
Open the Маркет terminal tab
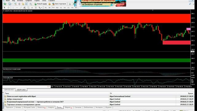pyautogui.click(x=68, y=107)
